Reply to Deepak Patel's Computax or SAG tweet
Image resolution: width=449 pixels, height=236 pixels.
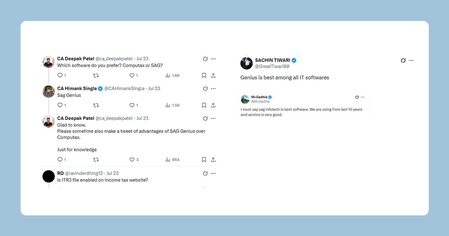tap(60, 75)
